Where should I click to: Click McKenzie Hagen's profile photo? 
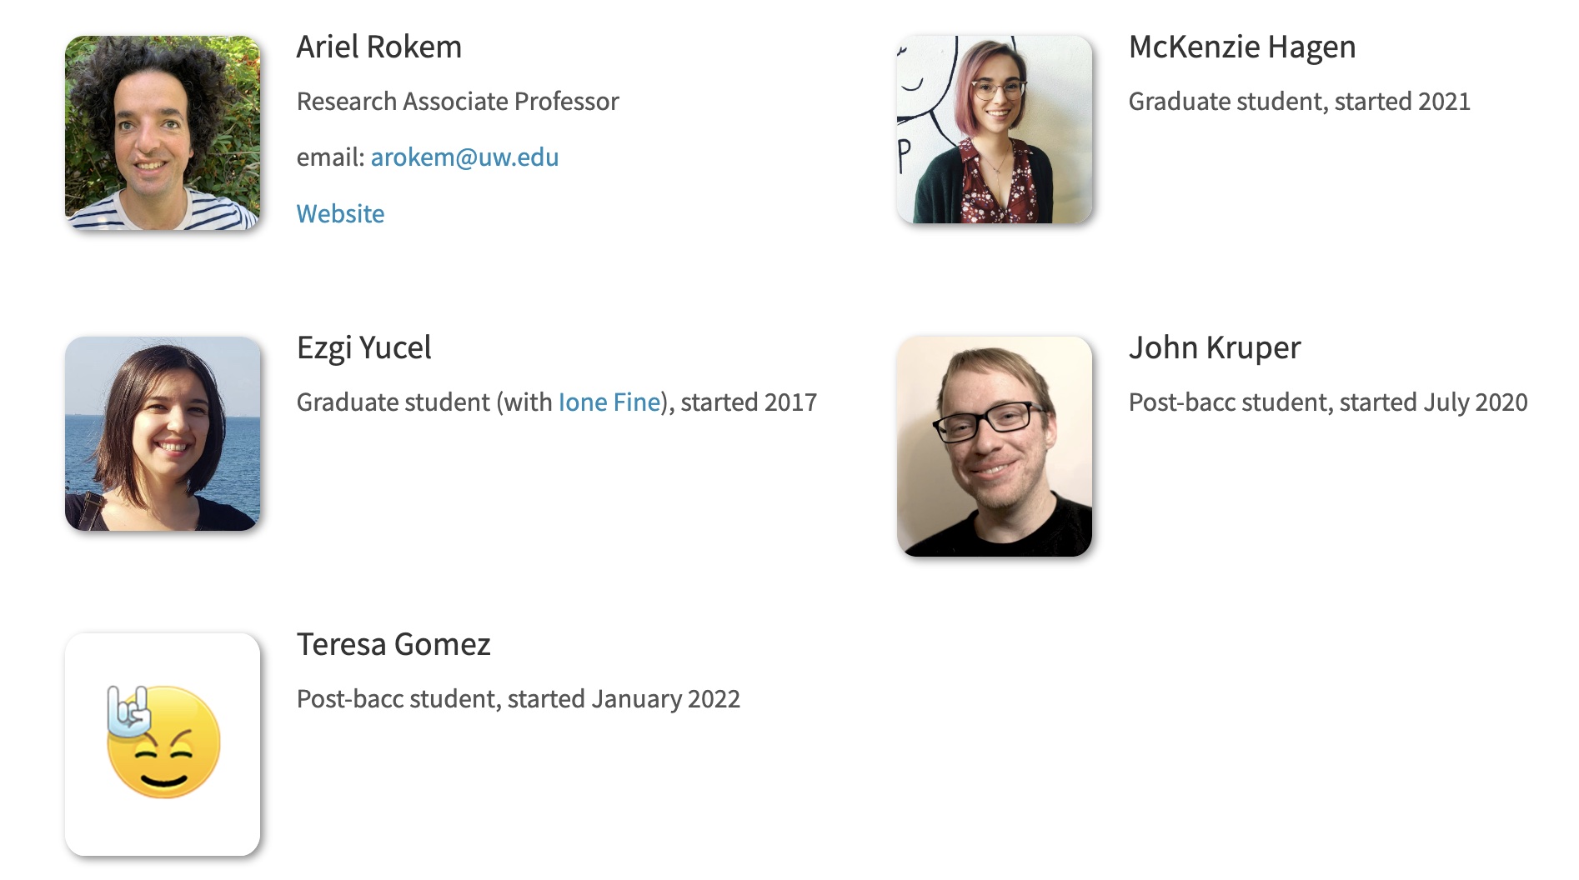994,129
